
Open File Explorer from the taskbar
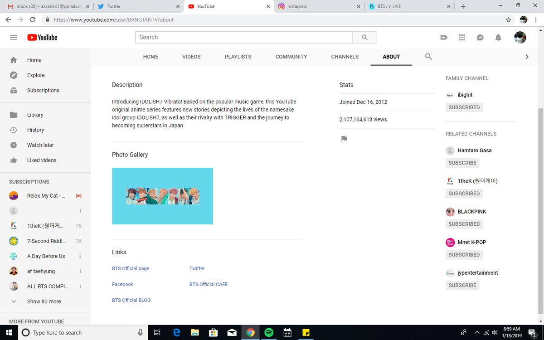195,332
